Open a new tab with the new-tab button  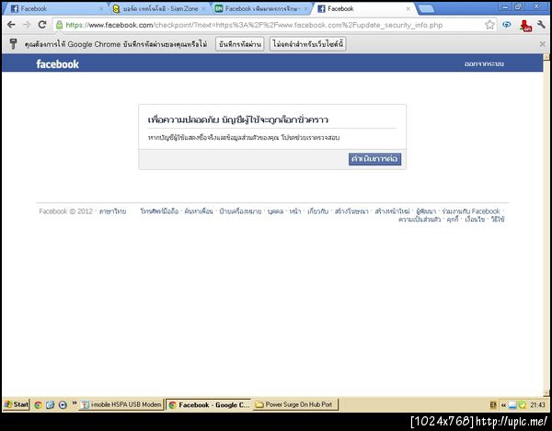(x=426, y=9)
